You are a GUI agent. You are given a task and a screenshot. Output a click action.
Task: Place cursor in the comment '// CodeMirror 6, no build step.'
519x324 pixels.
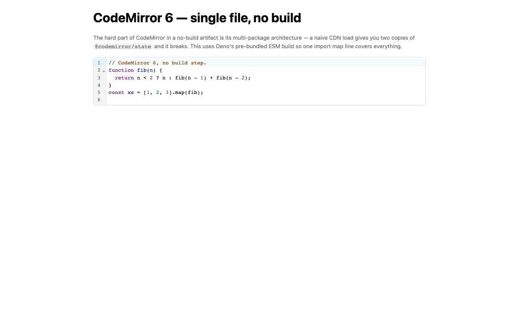point(157,63)
